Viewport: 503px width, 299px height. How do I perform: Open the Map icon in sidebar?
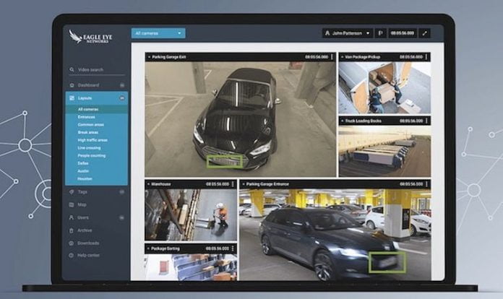click(71, 204)
